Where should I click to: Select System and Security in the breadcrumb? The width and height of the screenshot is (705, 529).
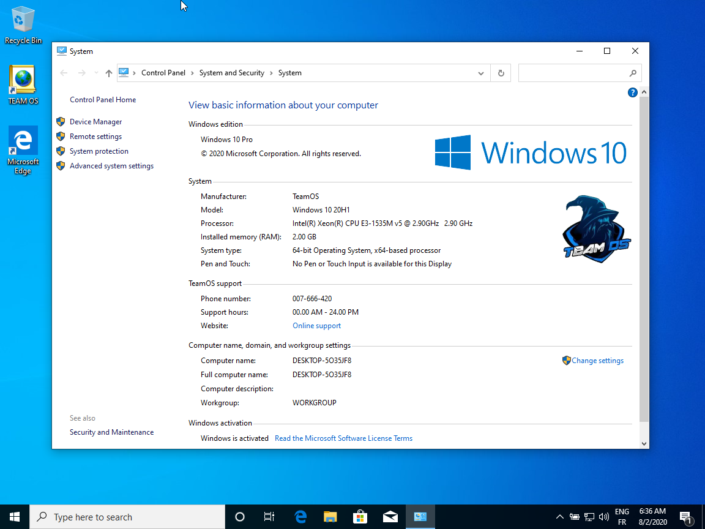click(231, 73)
